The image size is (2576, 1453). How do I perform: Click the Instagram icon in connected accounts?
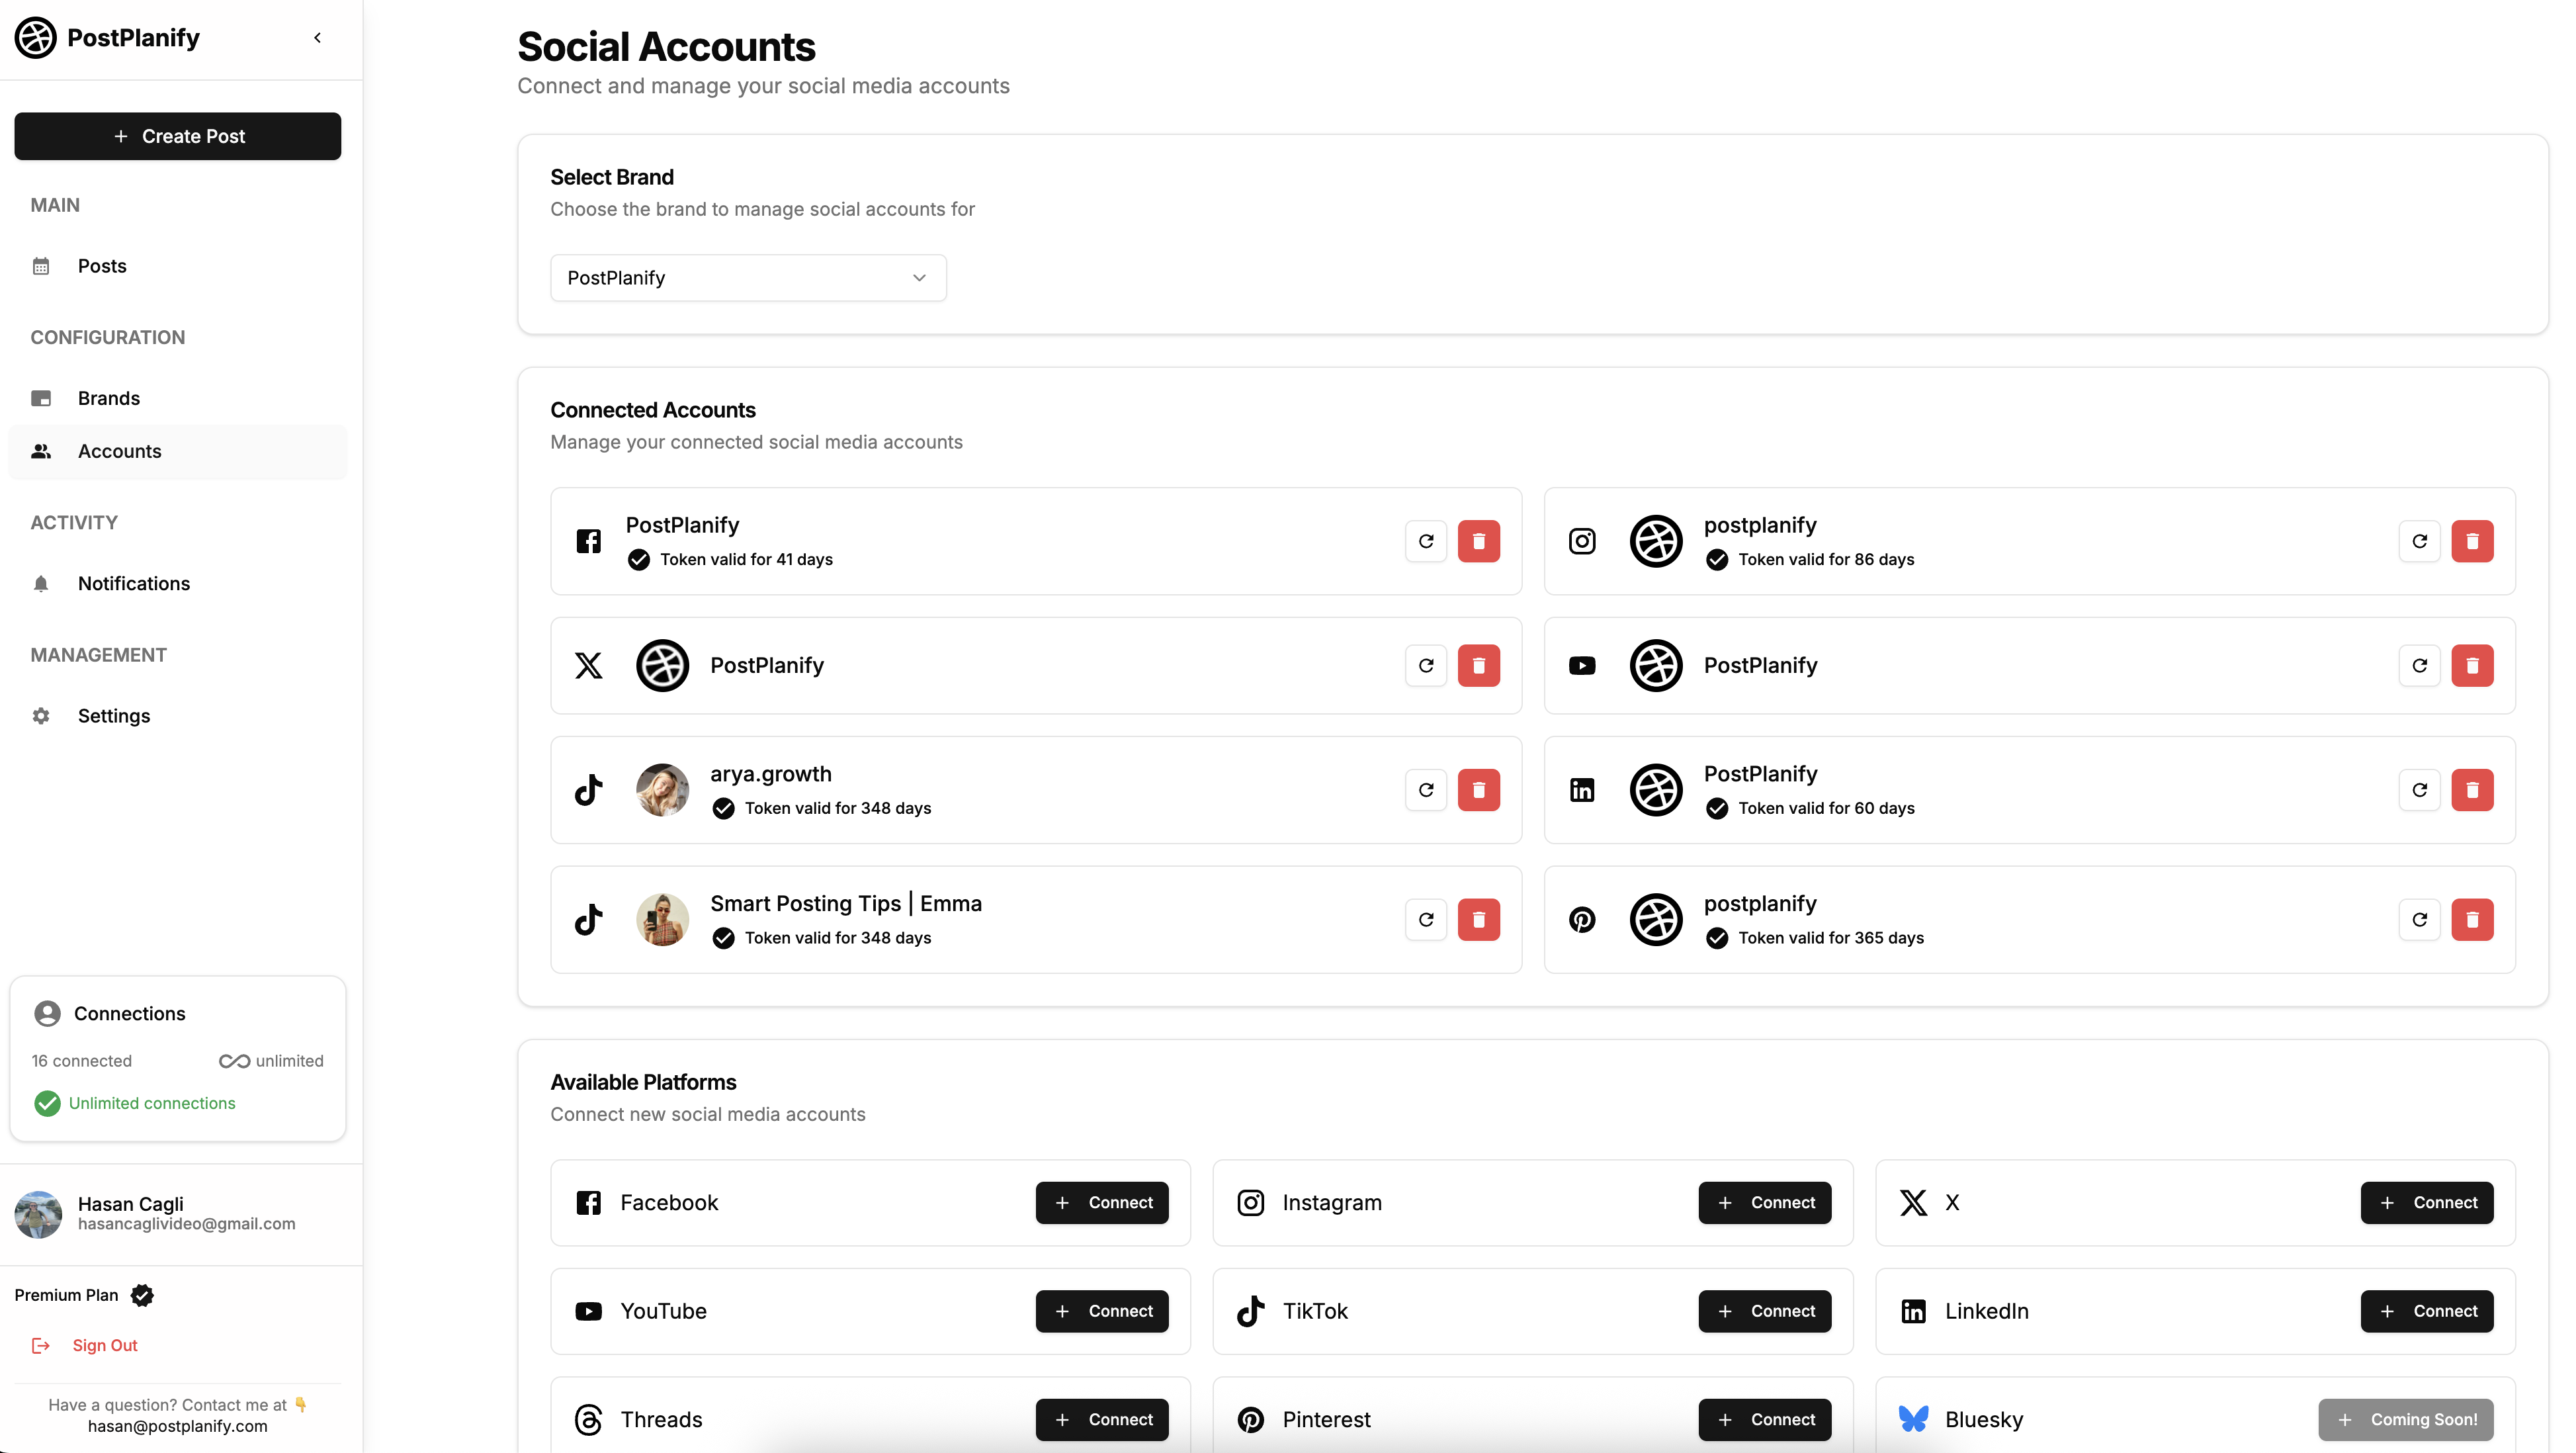[1582, 541]
